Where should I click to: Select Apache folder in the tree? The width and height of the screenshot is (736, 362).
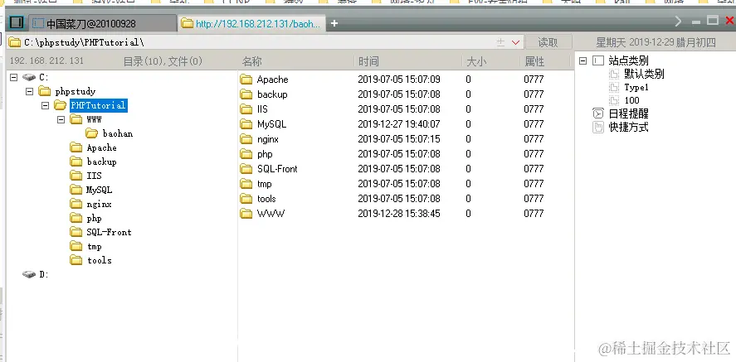[101, 147]
